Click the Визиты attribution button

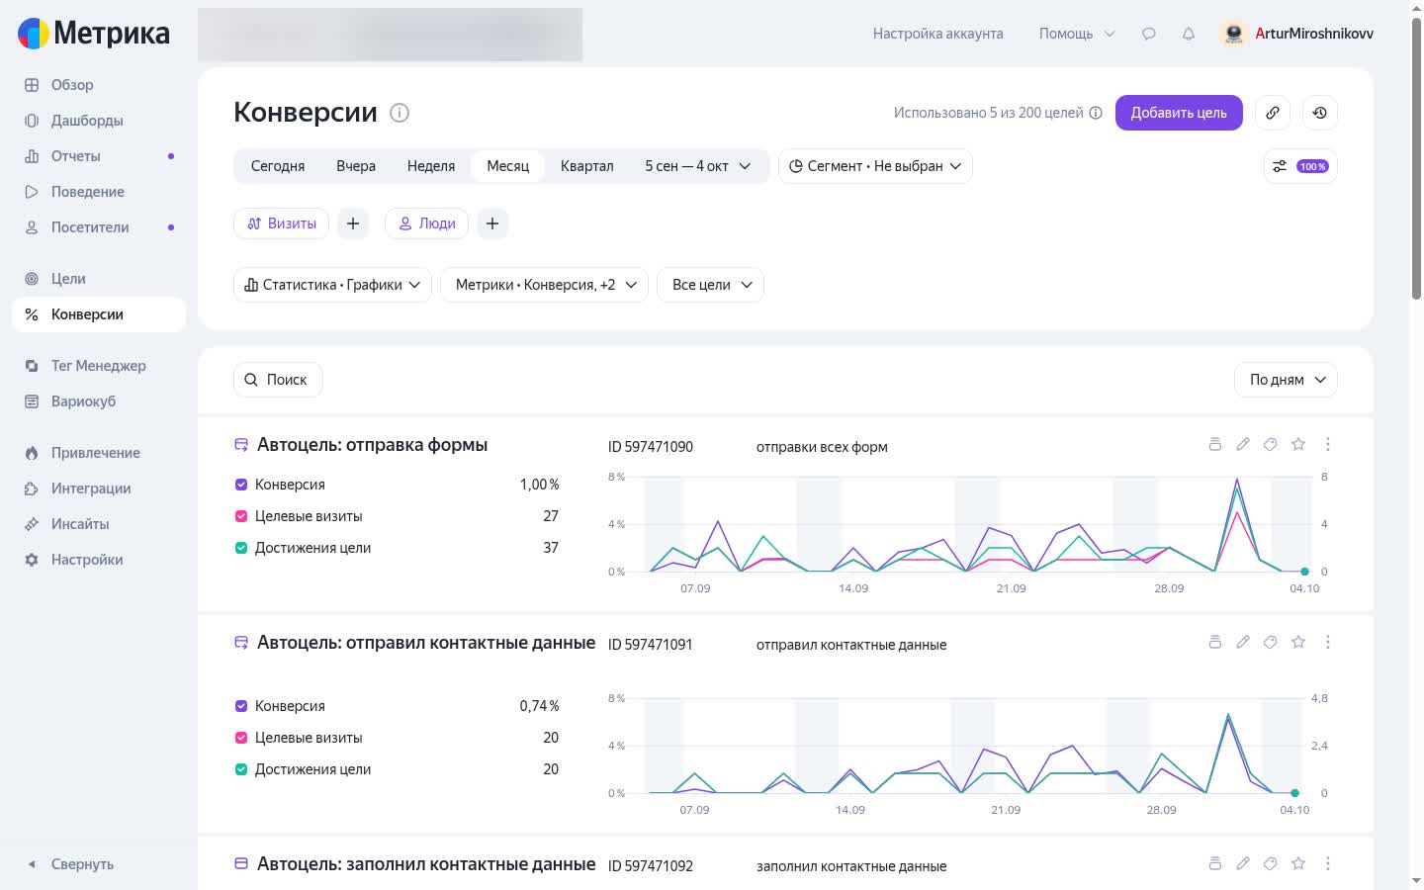(x=282, y=223)
